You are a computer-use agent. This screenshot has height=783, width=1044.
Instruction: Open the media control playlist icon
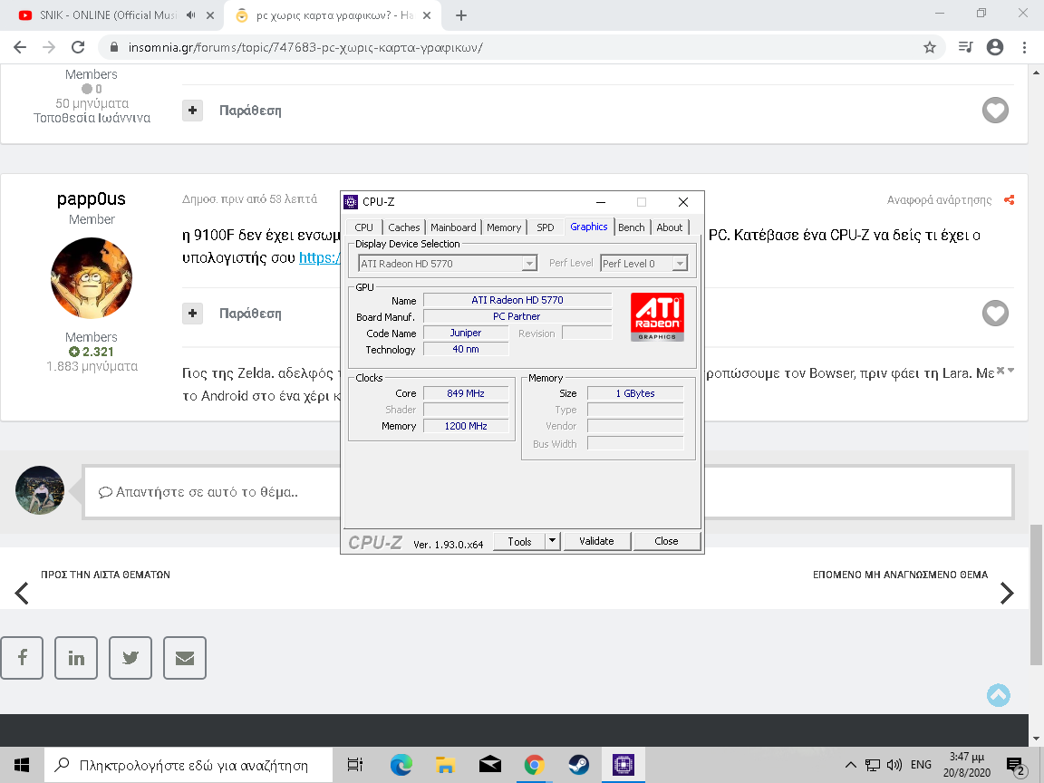(x=965, y=47)
